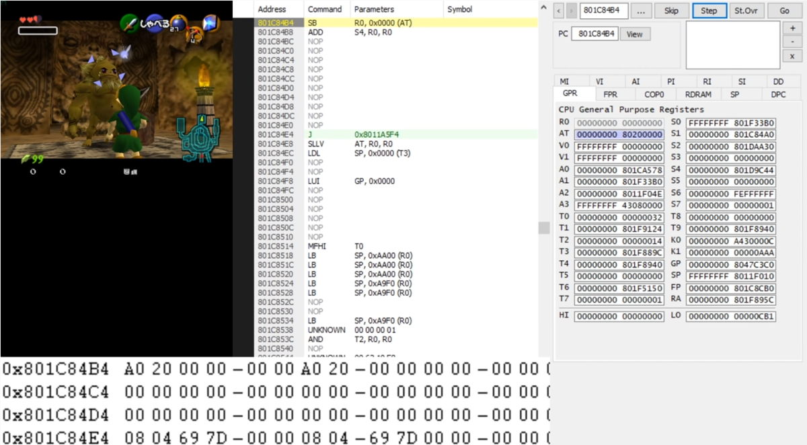Click the Go button
Image resolution: width=807 pixels, height=445 pixels.
784,11
